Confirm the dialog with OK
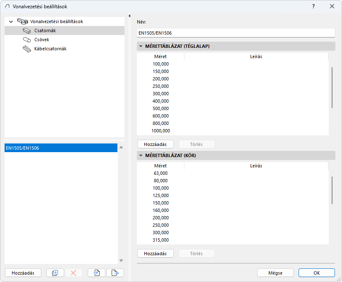The image size is (342, 282). click(316, 273)
